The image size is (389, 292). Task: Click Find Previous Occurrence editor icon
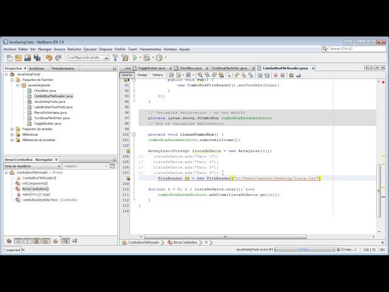(207, 75)
